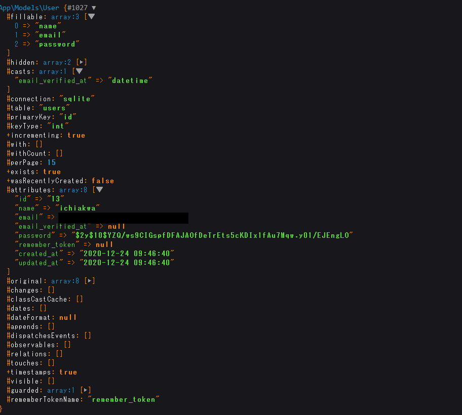Screen dimensions: 462x415
Task: Expand the #original array
Action: [x=90, y=281]
